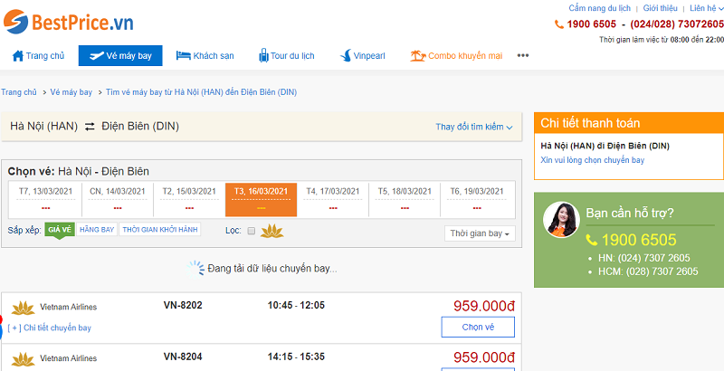Open the Giới thiệu link
Image resolution: width=724 pixels, height=371 pixels.
[660, 8]
